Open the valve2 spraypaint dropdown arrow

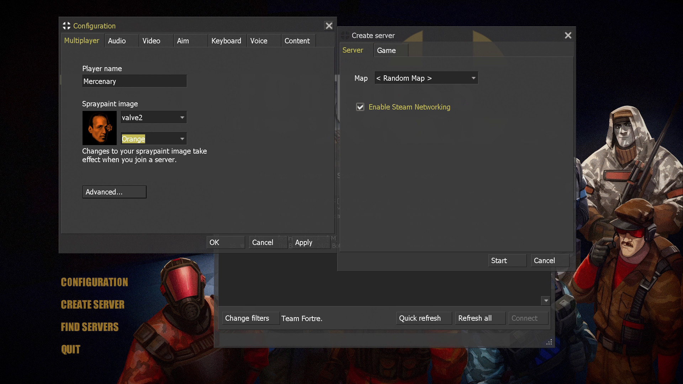point(181,117)
